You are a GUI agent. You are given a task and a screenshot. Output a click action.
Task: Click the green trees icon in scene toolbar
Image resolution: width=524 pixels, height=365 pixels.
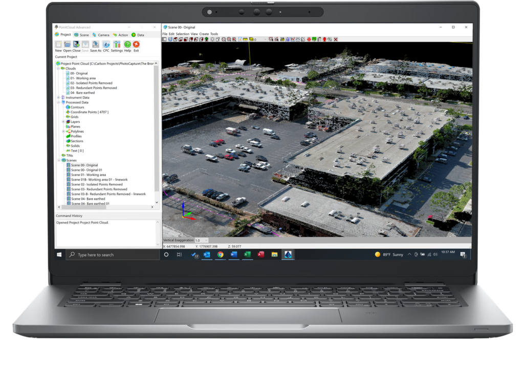point(314,39)
